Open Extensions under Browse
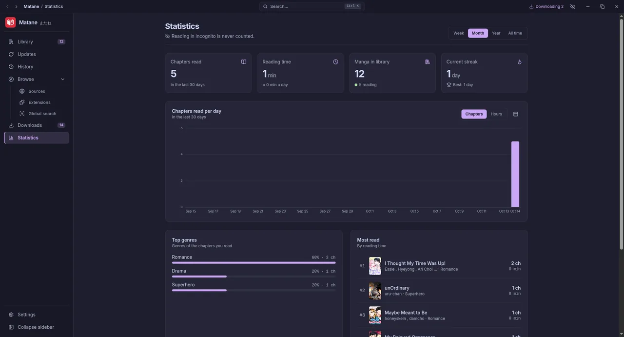Screen dimensions: 624x337 pyautogui.click(x=42, y=102)
